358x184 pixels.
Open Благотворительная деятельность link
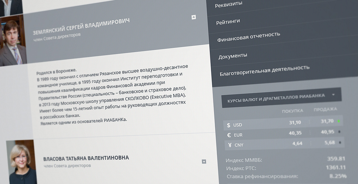(264, 70)
